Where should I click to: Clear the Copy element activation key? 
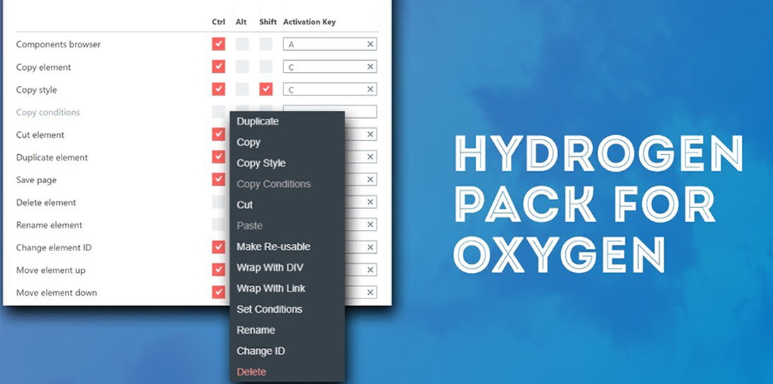coord(370,67)
